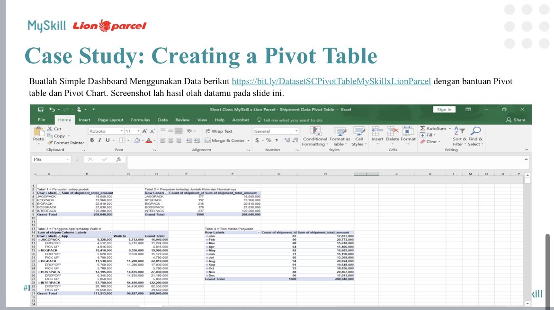Click the Insert cells icon
Viewport: 554px width, 310px height.
[377, 131]
